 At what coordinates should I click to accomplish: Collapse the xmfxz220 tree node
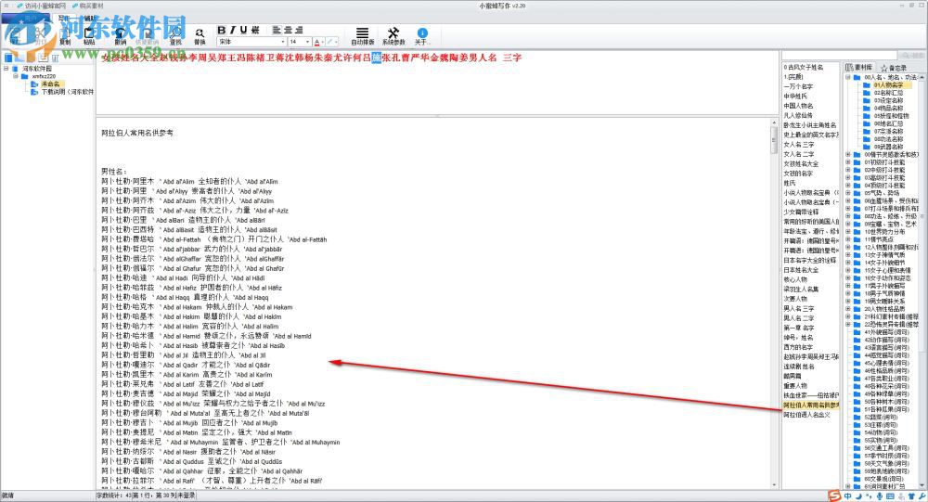[x=16, y=76]
